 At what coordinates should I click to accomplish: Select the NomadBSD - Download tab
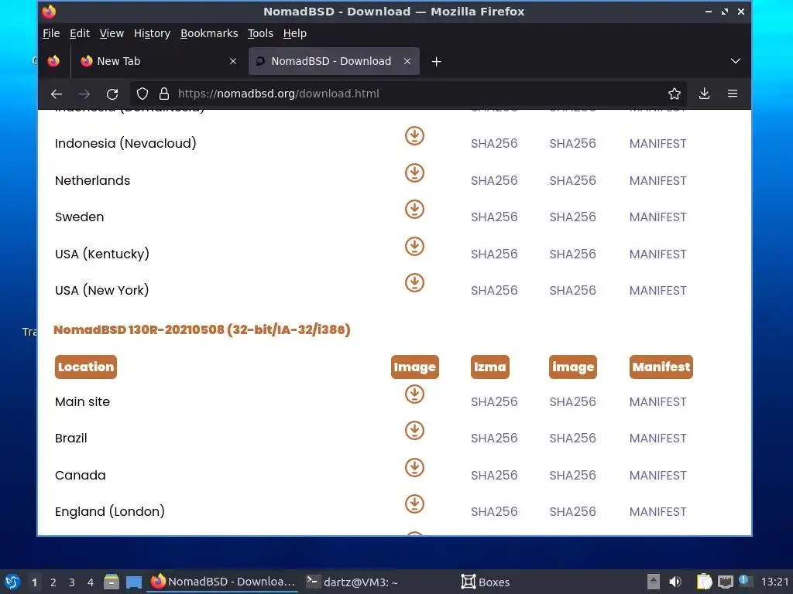334,61
